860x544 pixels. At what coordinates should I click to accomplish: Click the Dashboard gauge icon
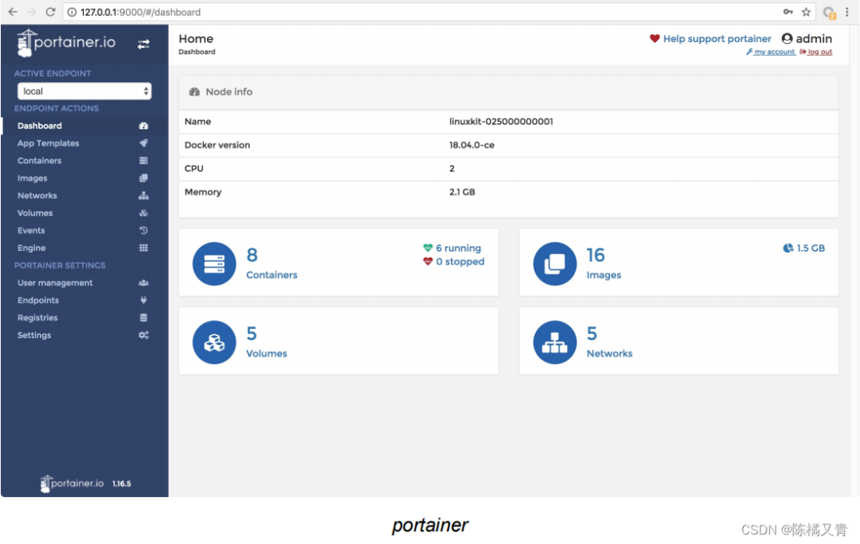pos(143,126)
